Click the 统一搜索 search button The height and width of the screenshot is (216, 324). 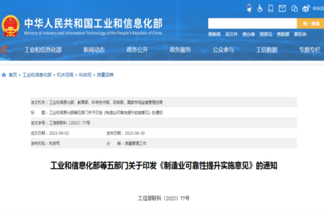click(x=310, y=23)
